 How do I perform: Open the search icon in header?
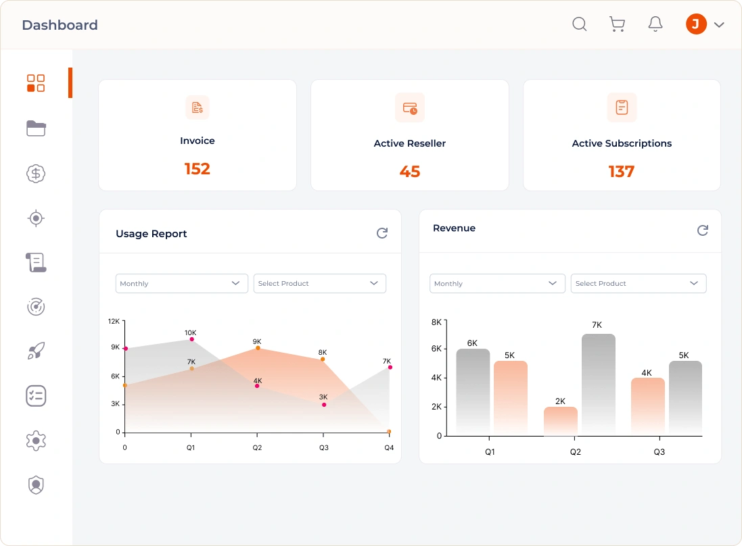[x=579, y=24]
